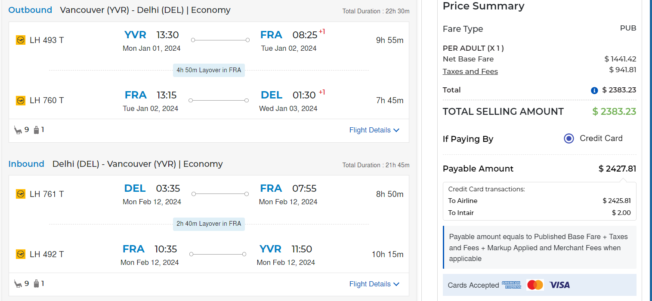Click the Mastercard logo
Image resolution: width=652 pixels, height=301 pixels.
click(535, 285)
